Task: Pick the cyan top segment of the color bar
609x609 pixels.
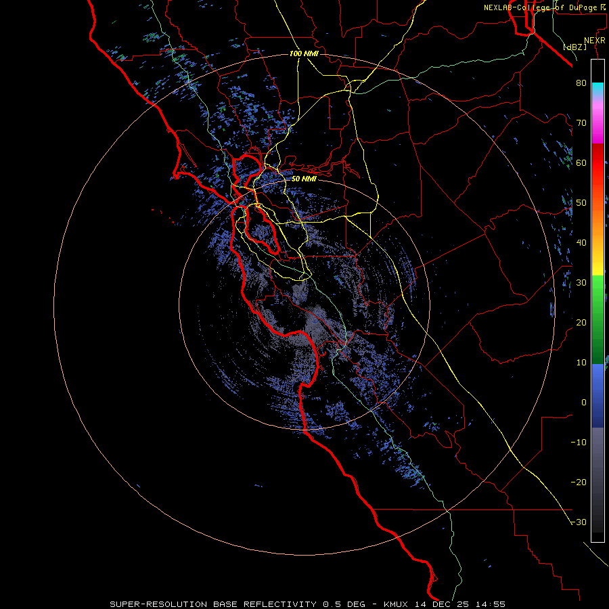Action: pos(597,89)
